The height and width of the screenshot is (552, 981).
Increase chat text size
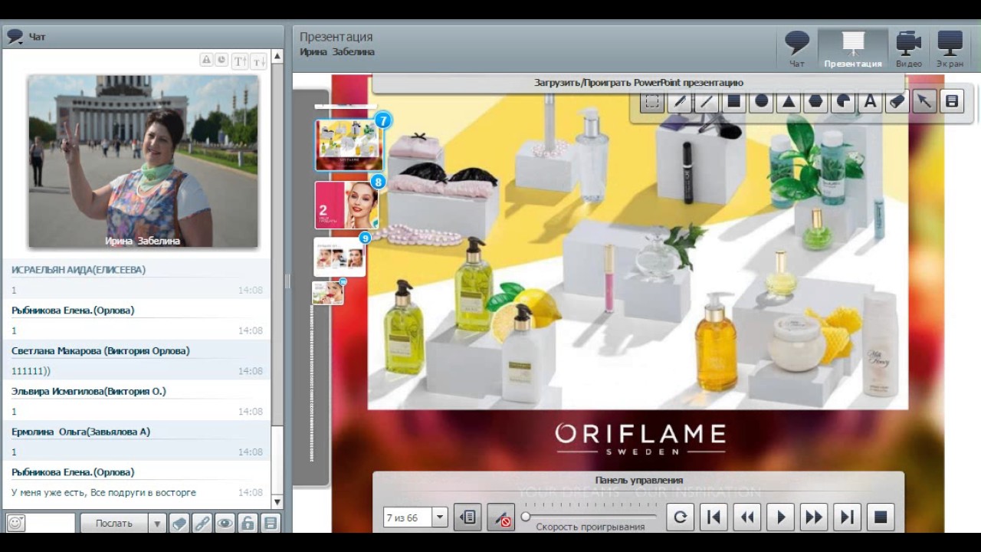241,61
